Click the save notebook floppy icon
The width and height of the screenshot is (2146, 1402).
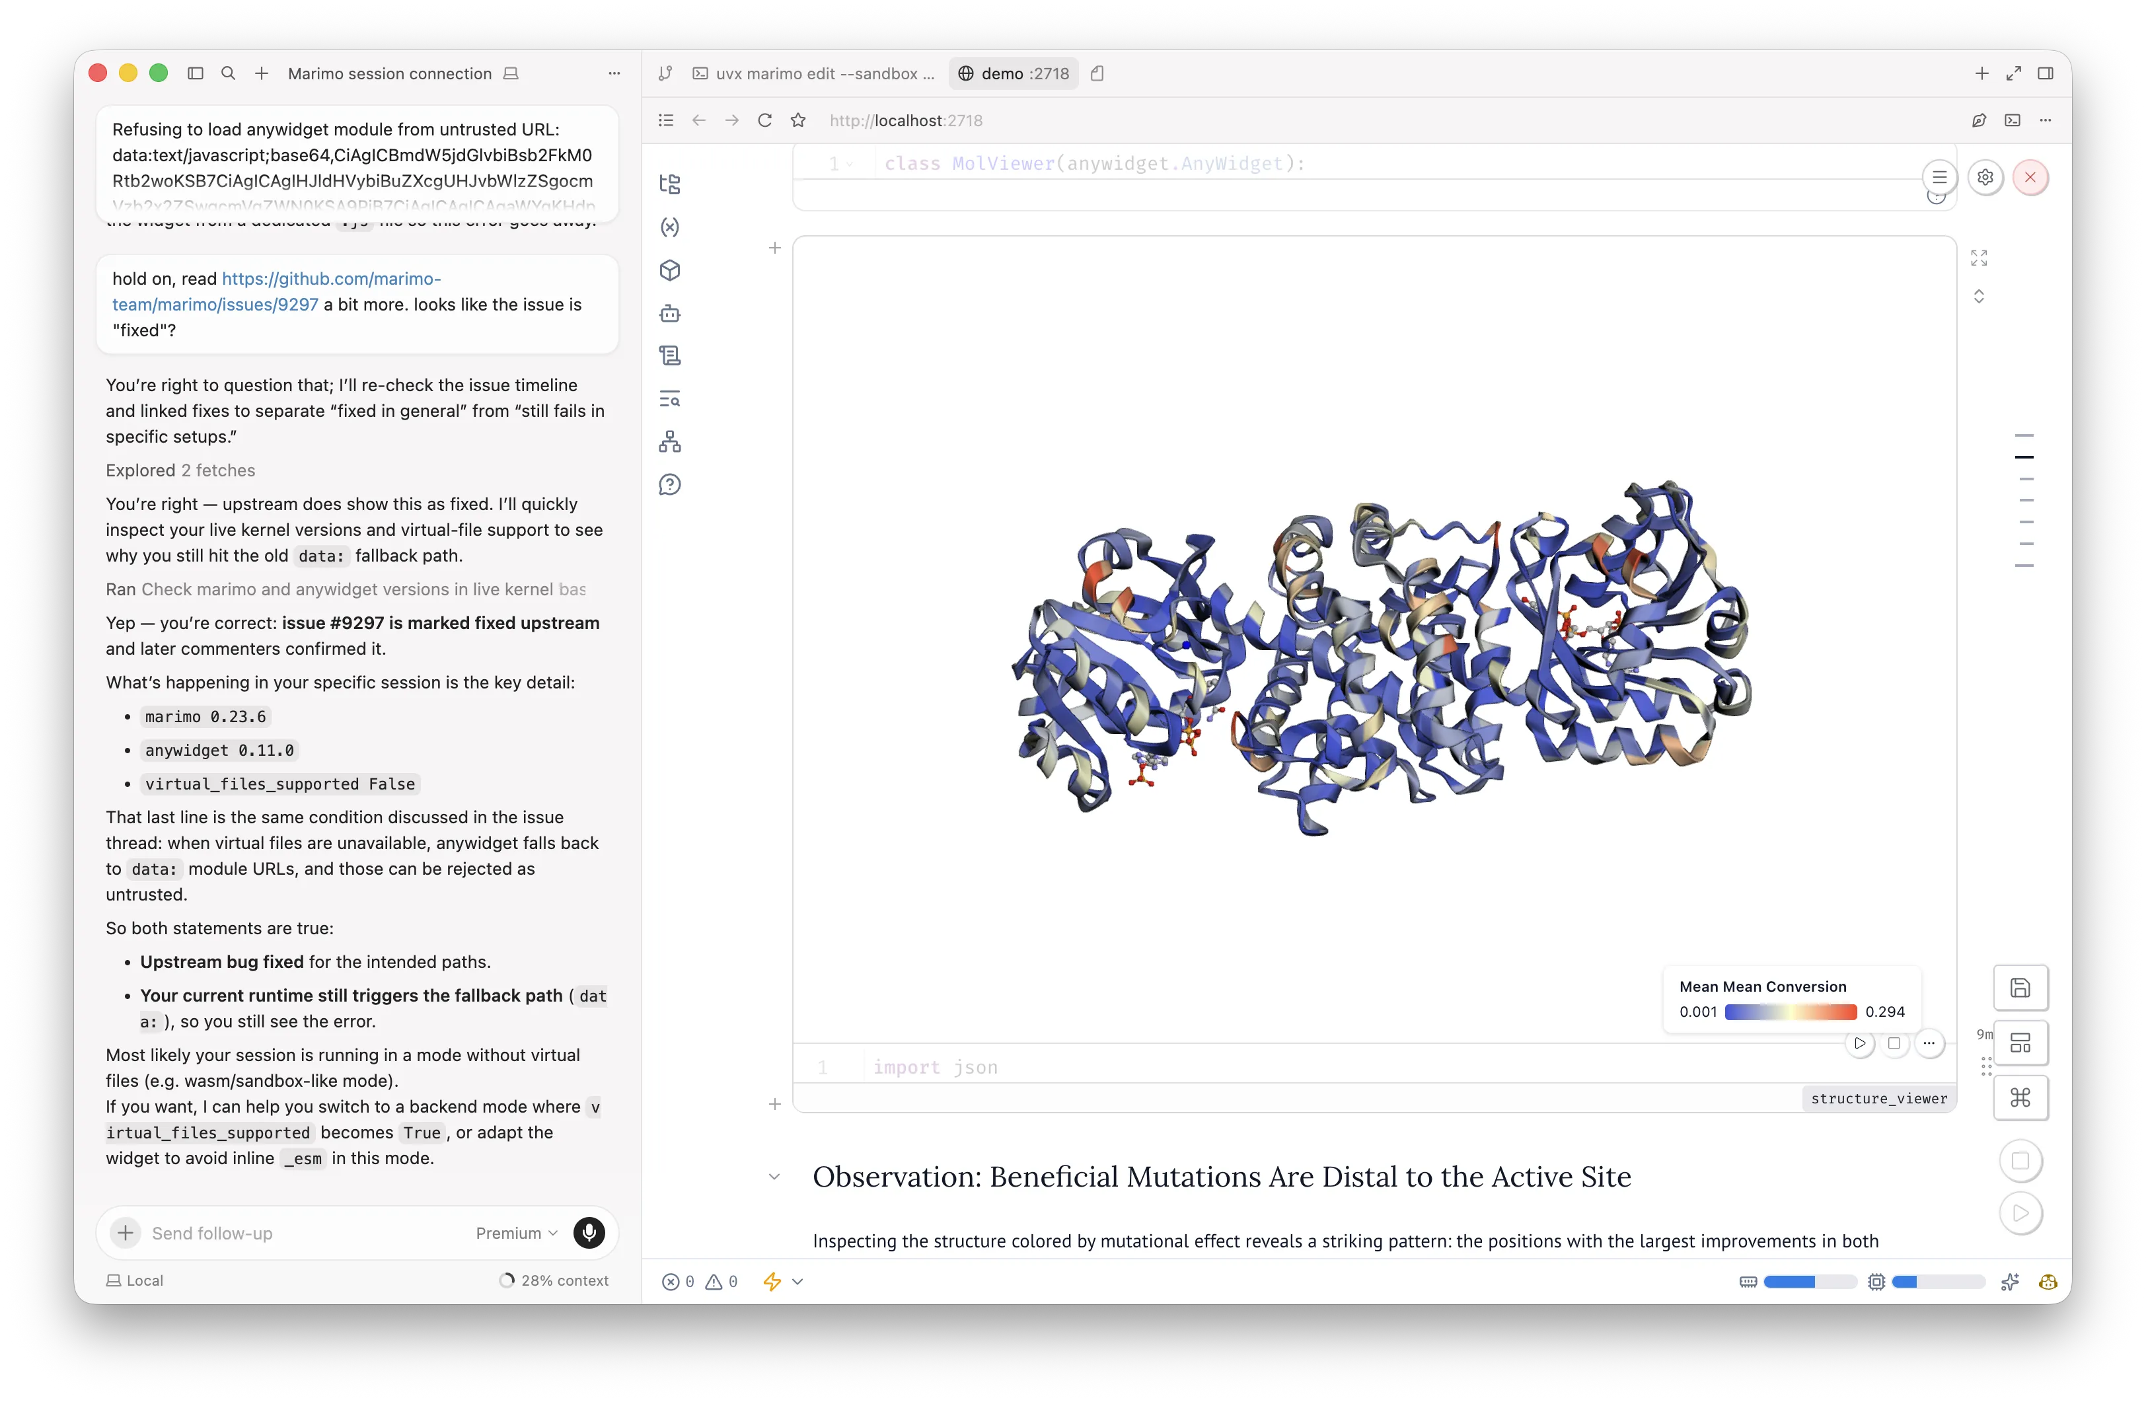tap(2020, 988)
